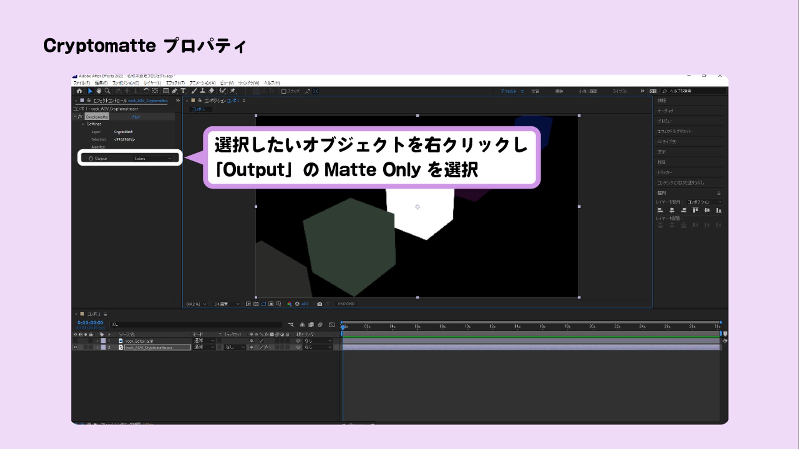Select the Rotation tool
The image size is (799, 449).
tap(146, 92)
